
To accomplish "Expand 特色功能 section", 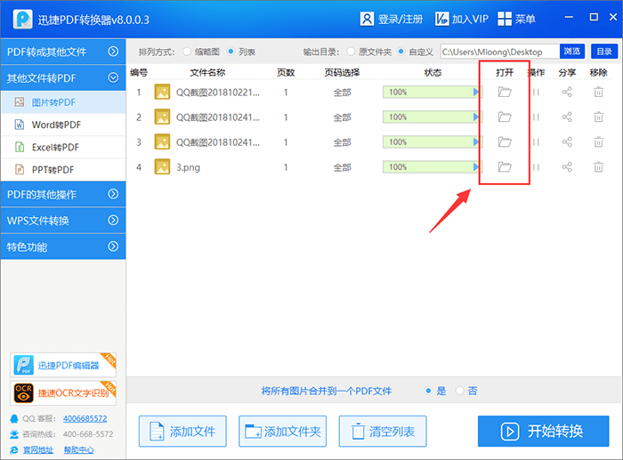I will coord(63,246).
